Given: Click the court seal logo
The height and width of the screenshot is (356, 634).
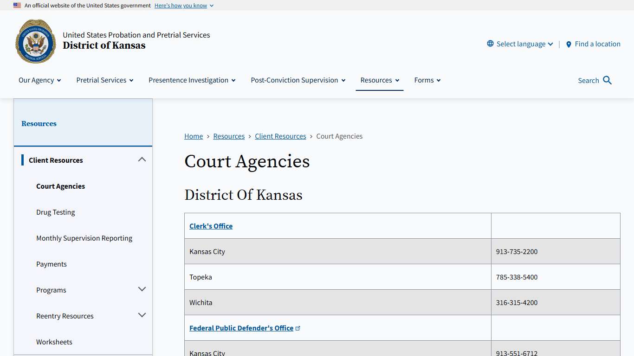Looking at the screenshot, I should point(35,41).
